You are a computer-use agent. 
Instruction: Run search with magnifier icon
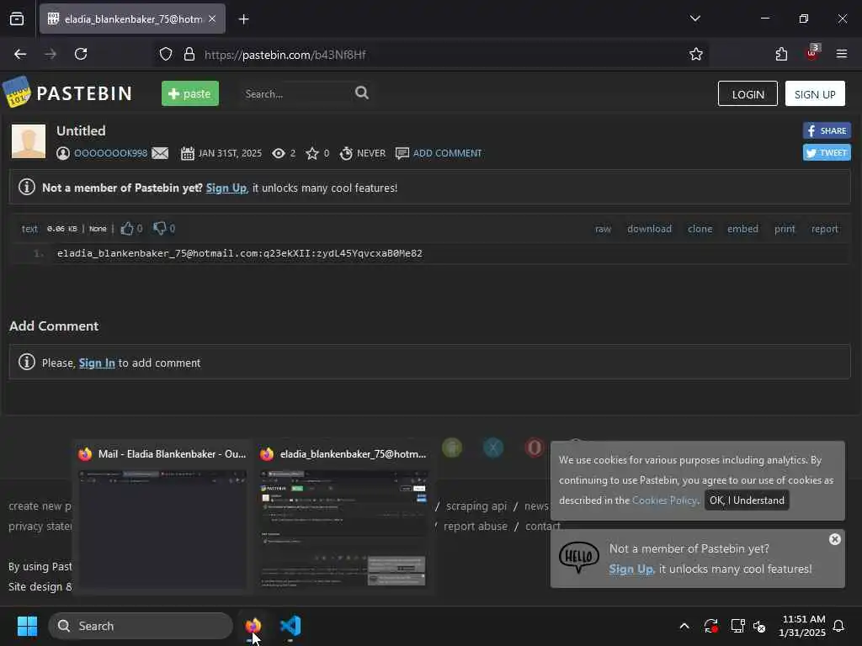tap(362, 93)
